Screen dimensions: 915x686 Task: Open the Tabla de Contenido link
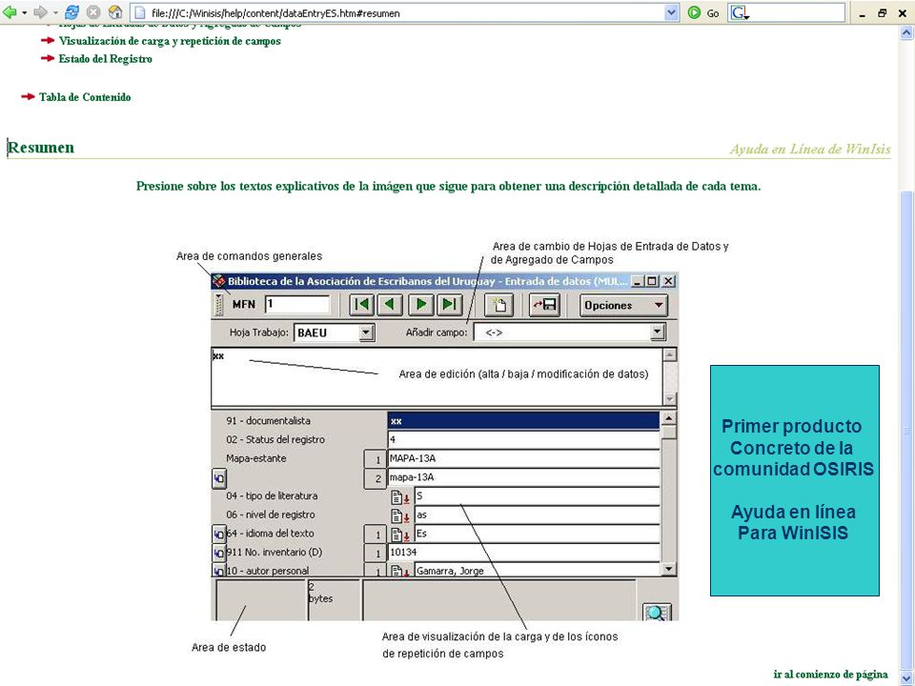pyautogui.click(x=85, y=97)
